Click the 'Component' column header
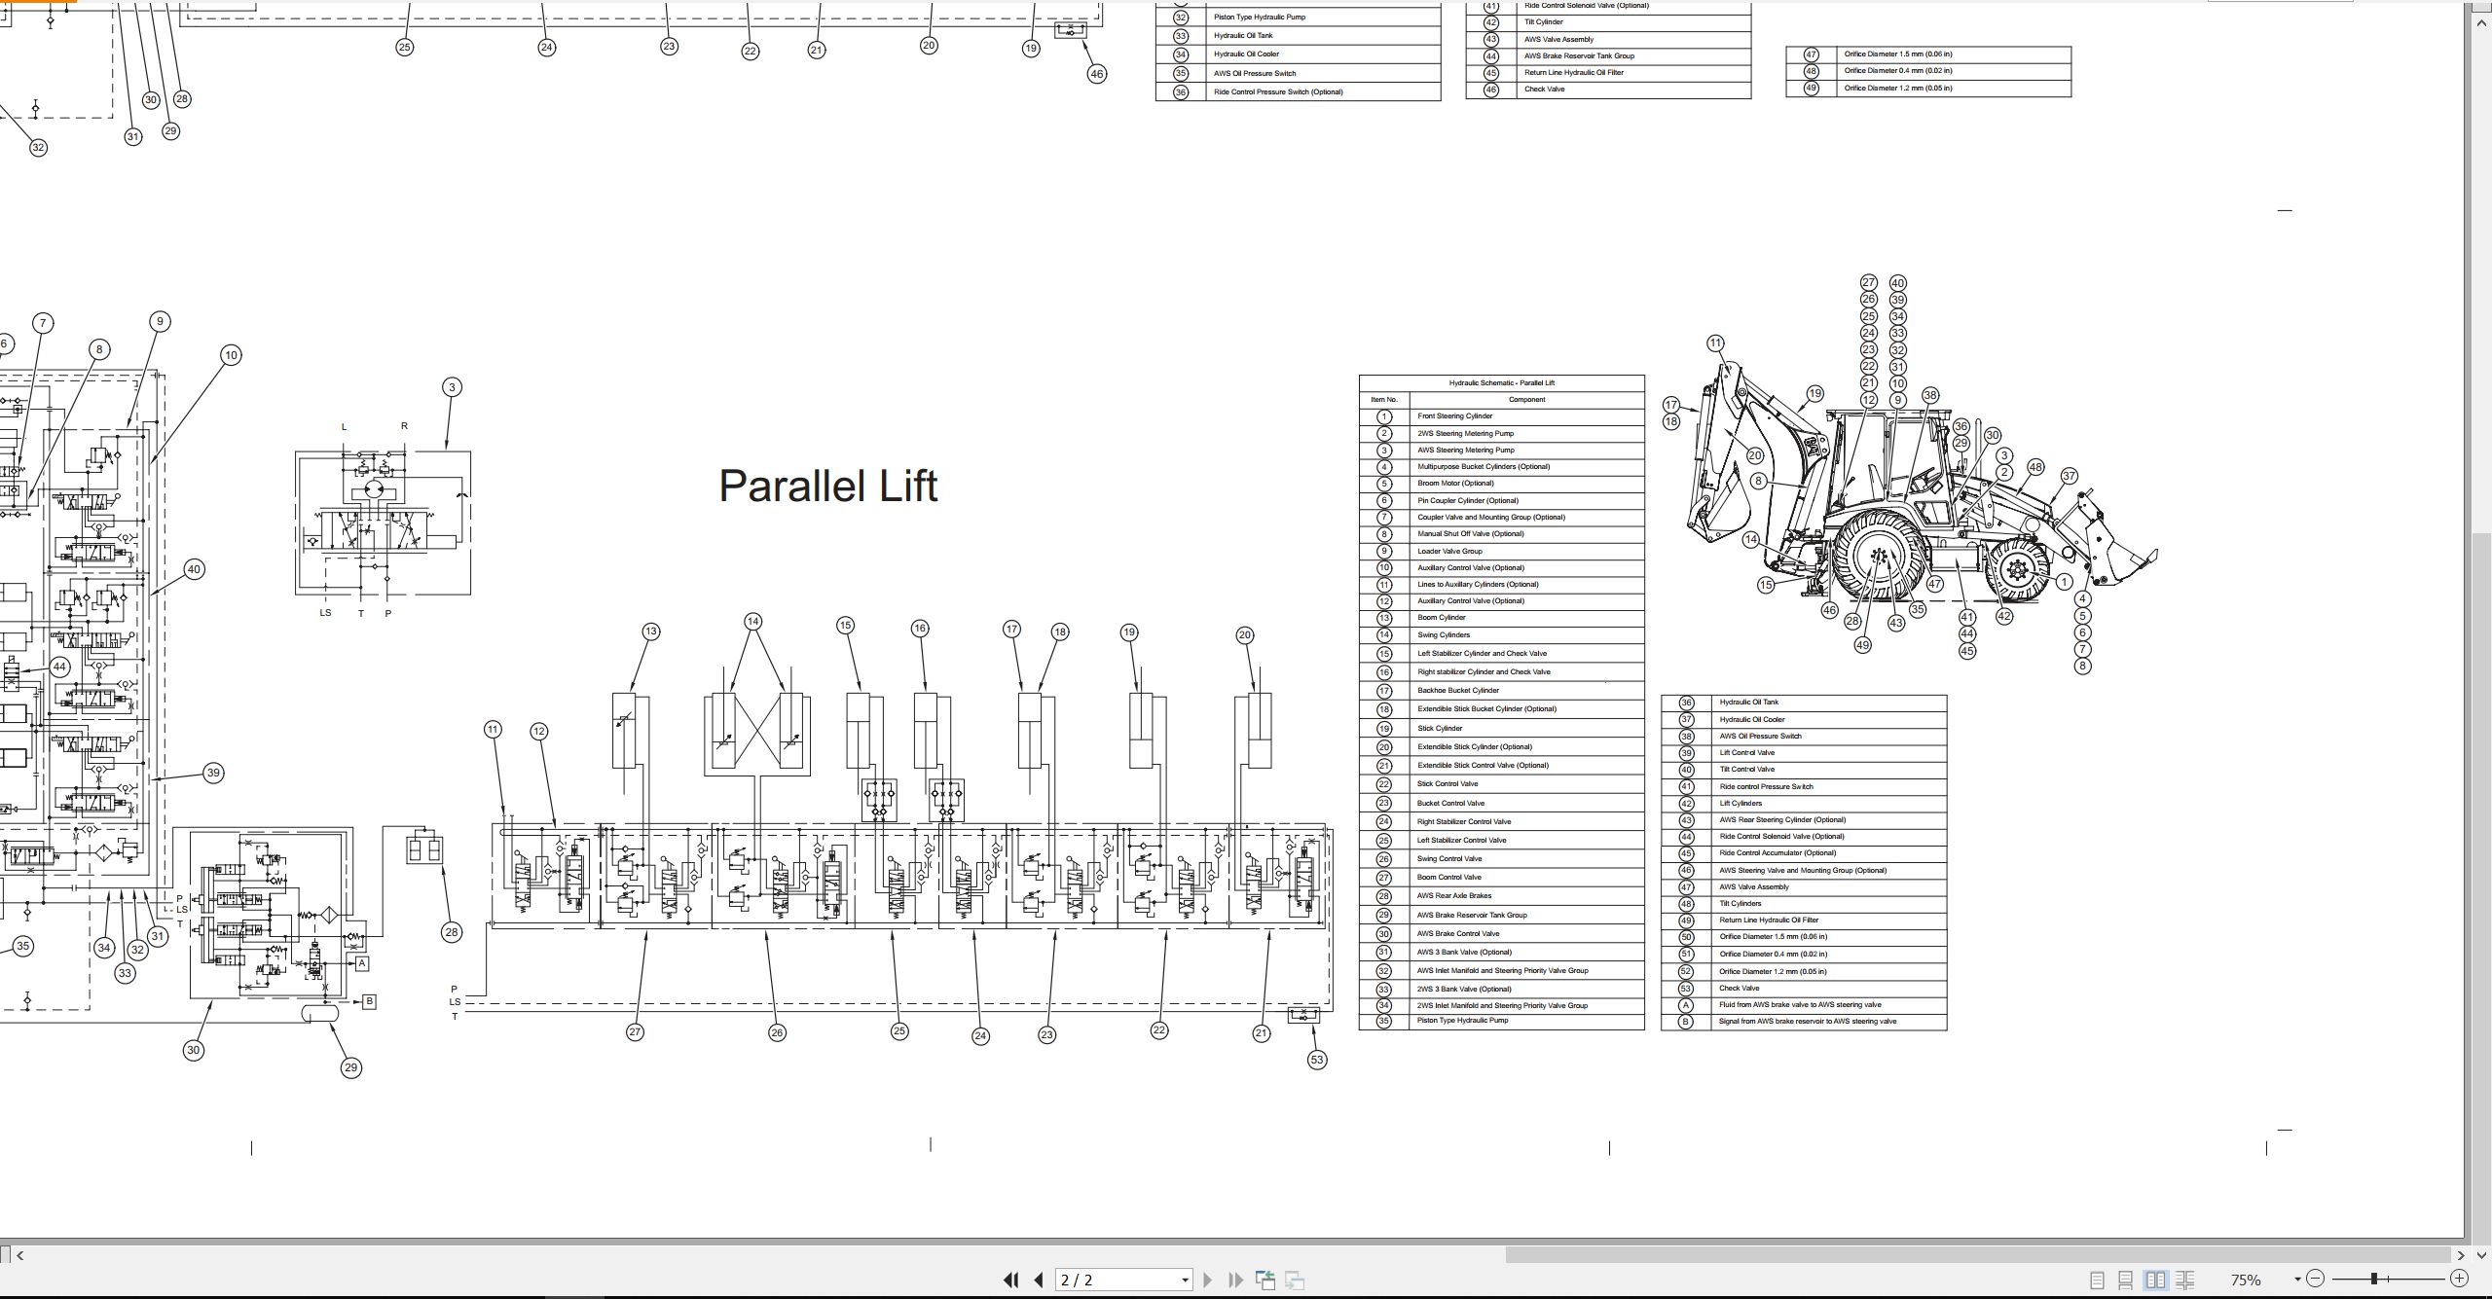Viewport: 2492px width, 1299px height. pos(1526,400)
